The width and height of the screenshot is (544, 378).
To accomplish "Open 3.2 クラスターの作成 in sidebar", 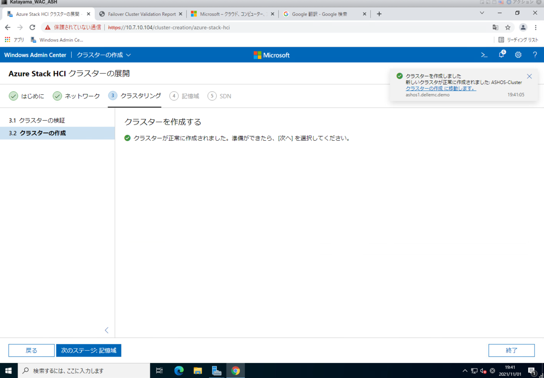I will [x=57, y=133].
